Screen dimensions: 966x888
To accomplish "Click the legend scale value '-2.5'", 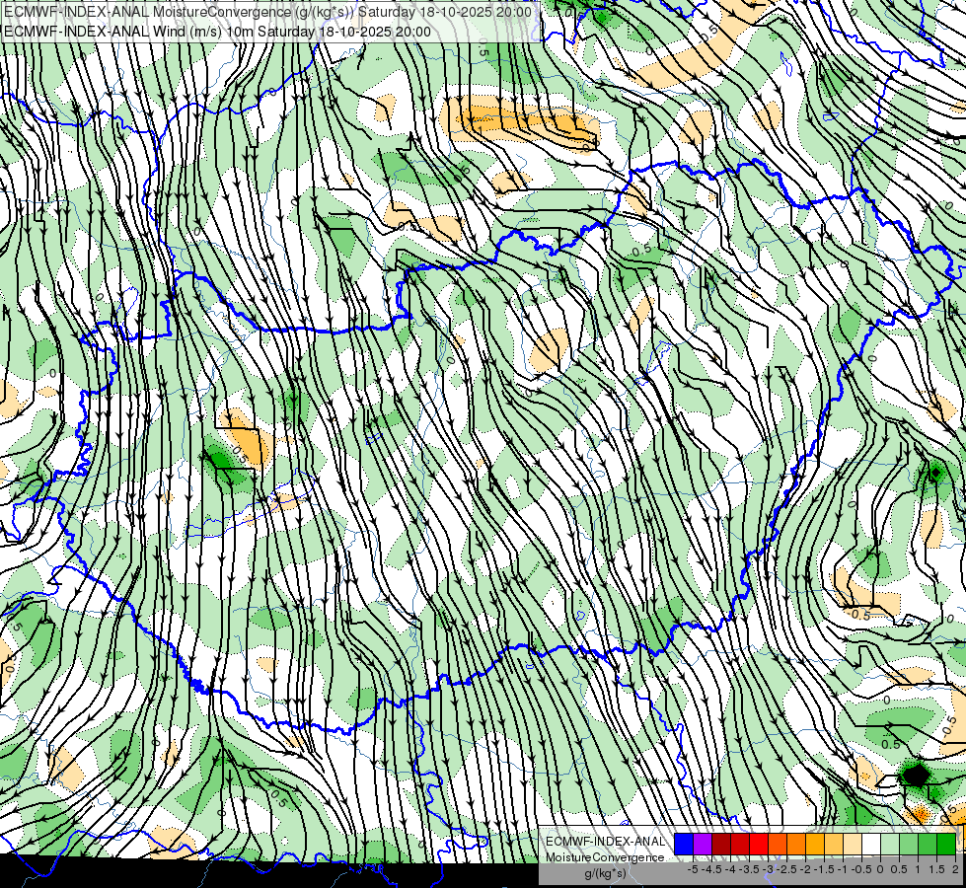I will [786, 869].
